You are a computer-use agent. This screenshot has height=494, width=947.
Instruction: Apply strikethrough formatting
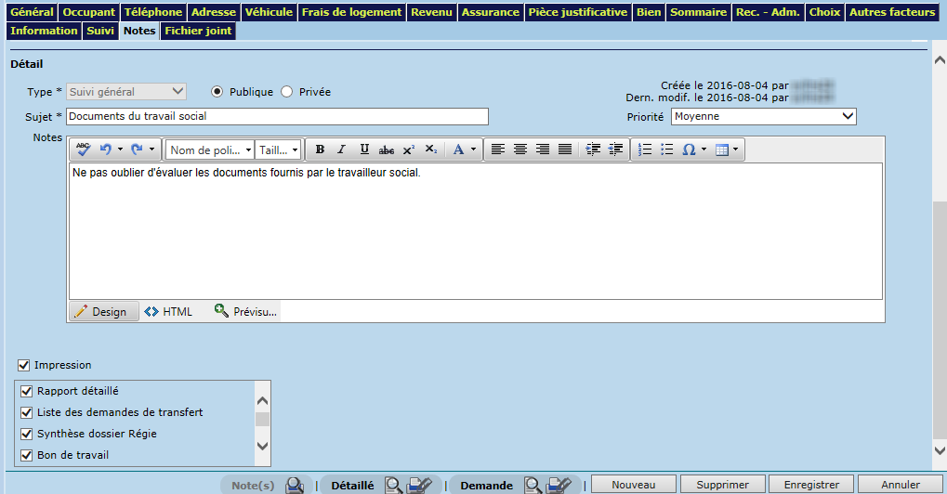pos(387,149)
